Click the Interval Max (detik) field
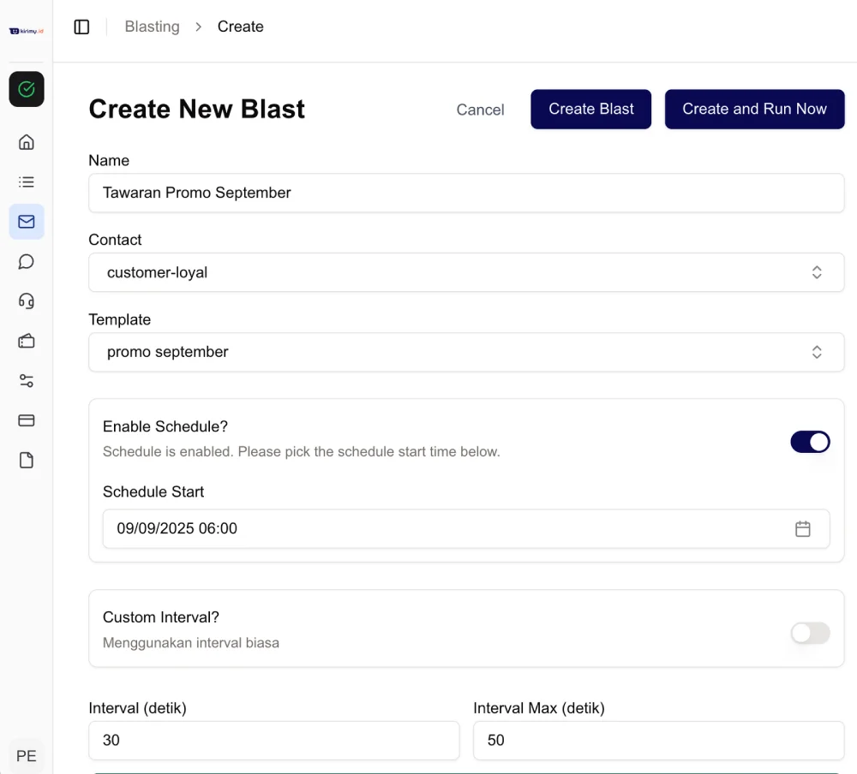Viewport: 857px width, 774px height. pyautogui.click(x=658, y=741)
